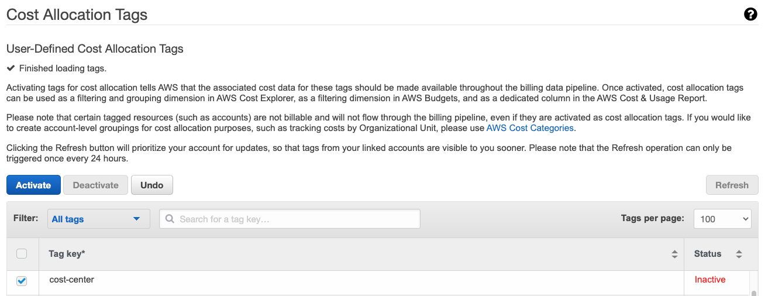The image size is (775, 296).
Task: Open the All tags filter dropdown
Action: 98,219
